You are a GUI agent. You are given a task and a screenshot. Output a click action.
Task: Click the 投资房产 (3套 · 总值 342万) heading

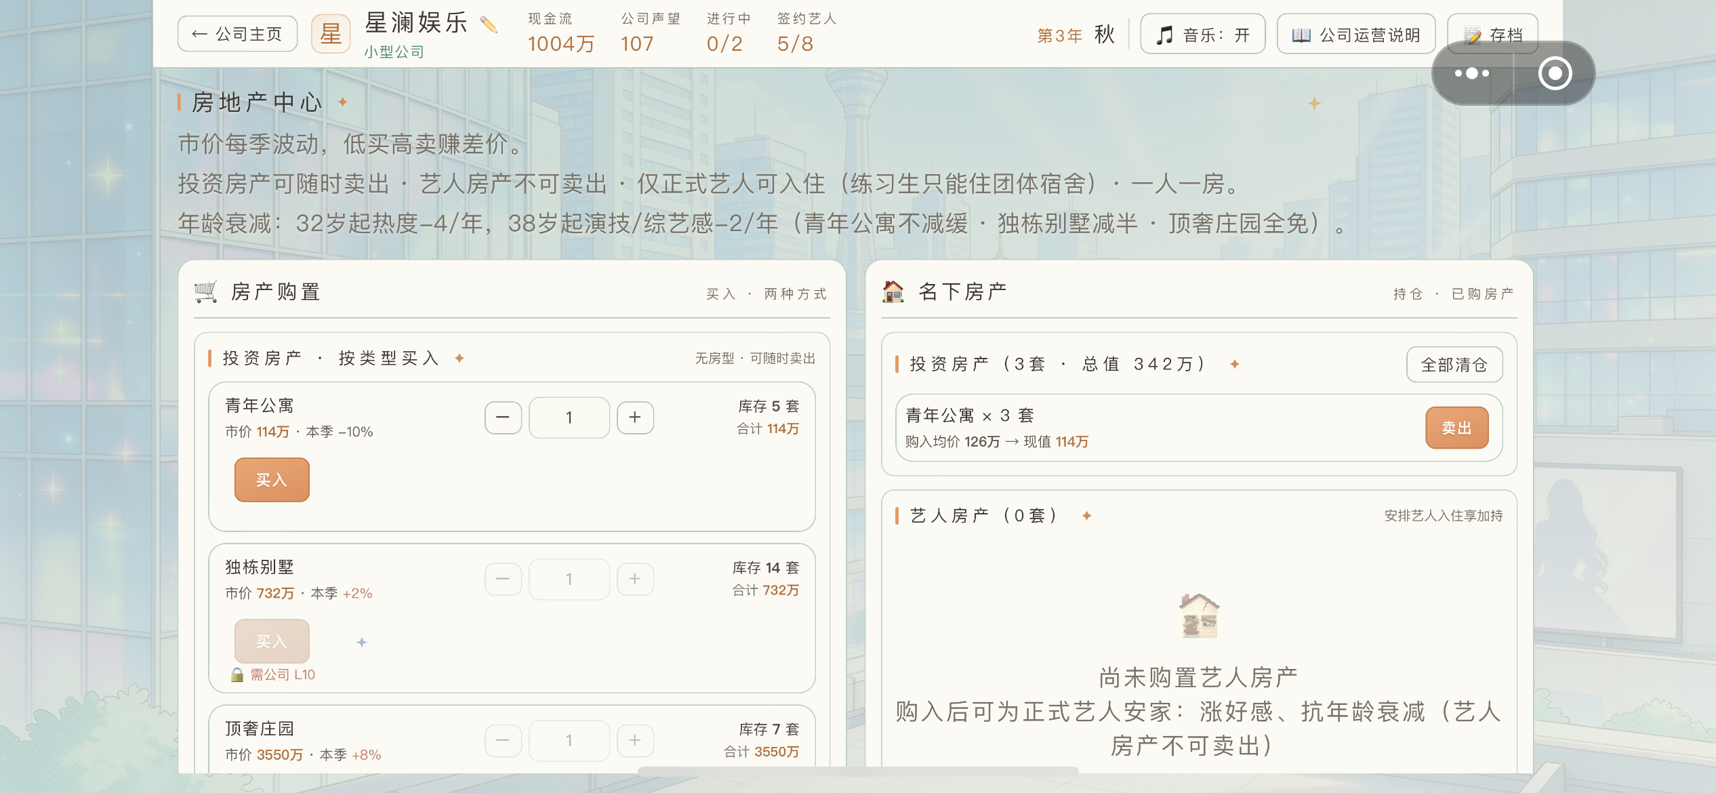point(1059,364)
